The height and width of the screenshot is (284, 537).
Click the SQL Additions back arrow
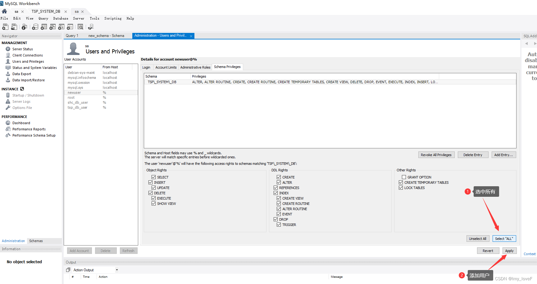(x=526, y=43)
